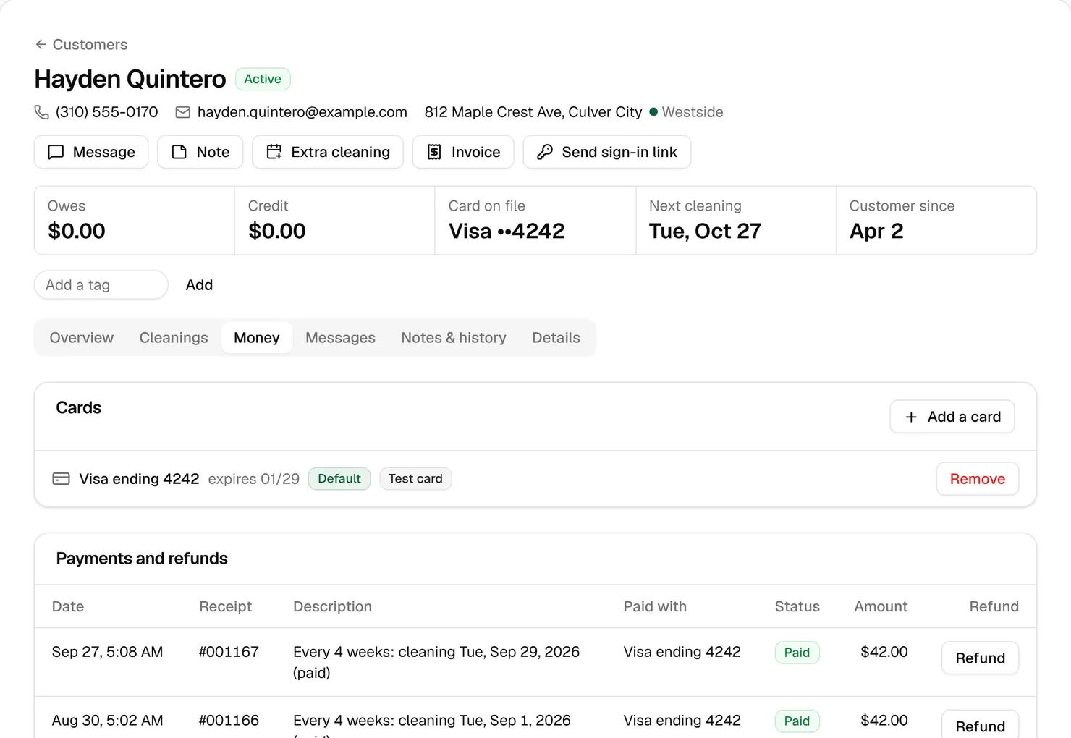This screenshot has height=738, width=1071.
Task: Click receipt number #001166
Action: (229, 721)
